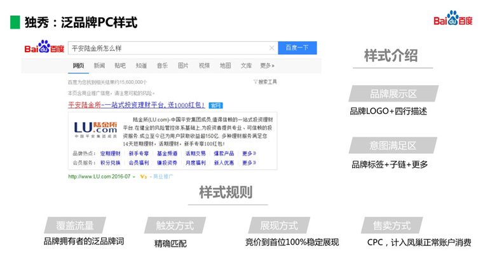The width and height of the screenshot is (483, 272).
Task: Open dropdown arrow after LU.com URL
Action: pyautogui.click(x=134, y=177)
